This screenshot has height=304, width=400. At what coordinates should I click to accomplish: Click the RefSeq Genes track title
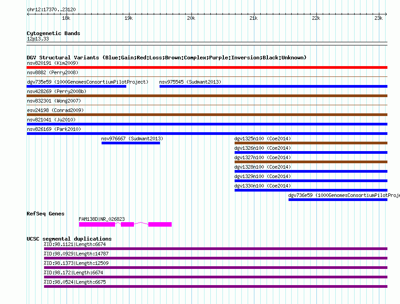[45, 214]
